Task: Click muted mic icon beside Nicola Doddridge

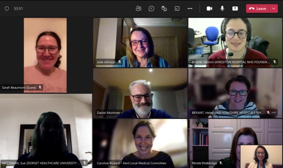Action: (220, 163)
